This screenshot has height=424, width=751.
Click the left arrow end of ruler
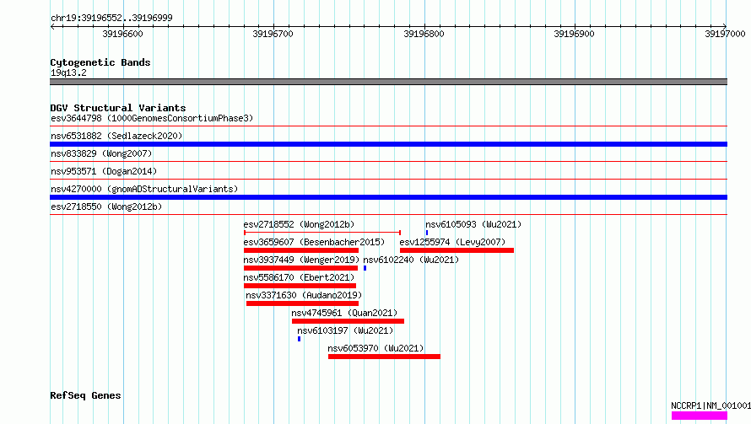point(52,26)
